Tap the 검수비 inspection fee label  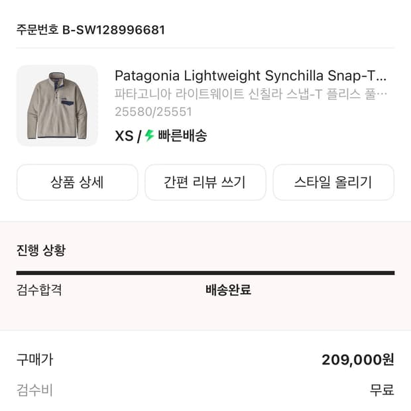(x=34, y=390)
